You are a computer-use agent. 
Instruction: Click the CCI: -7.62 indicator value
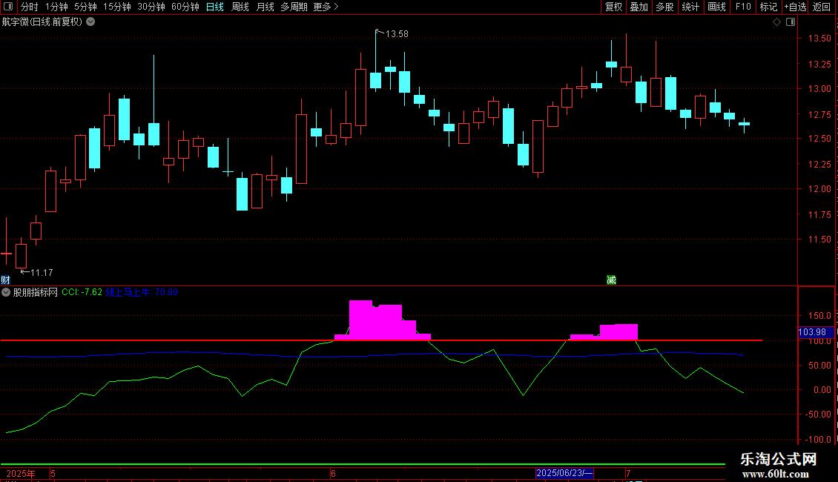[82, 292]
